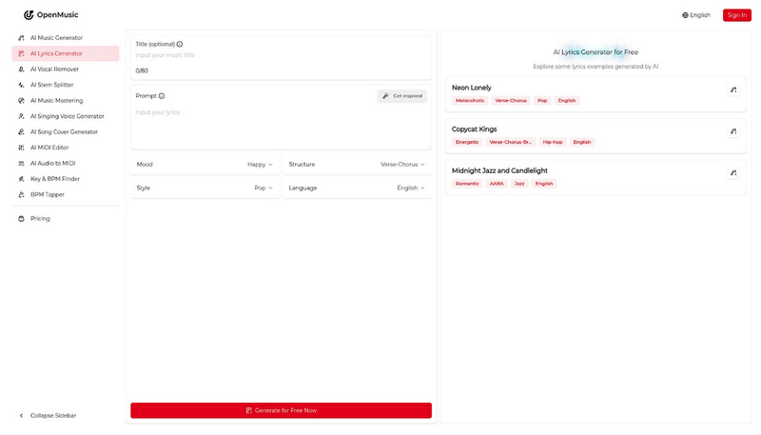This screenshot has height=435, width=761.
Task: Click Generate for Free Now button
Action: coord(281,410)
